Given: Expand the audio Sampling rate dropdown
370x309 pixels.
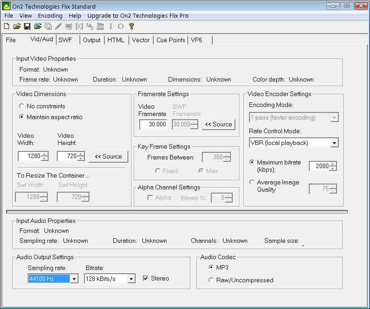Looking at the screenshot, I should (x=74, y=279).
